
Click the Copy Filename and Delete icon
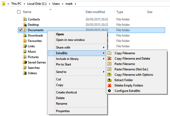(x=109, y=59)
